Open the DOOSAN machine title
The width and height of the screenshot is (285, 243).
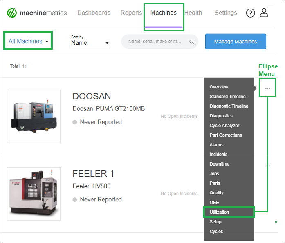[92, 96]
